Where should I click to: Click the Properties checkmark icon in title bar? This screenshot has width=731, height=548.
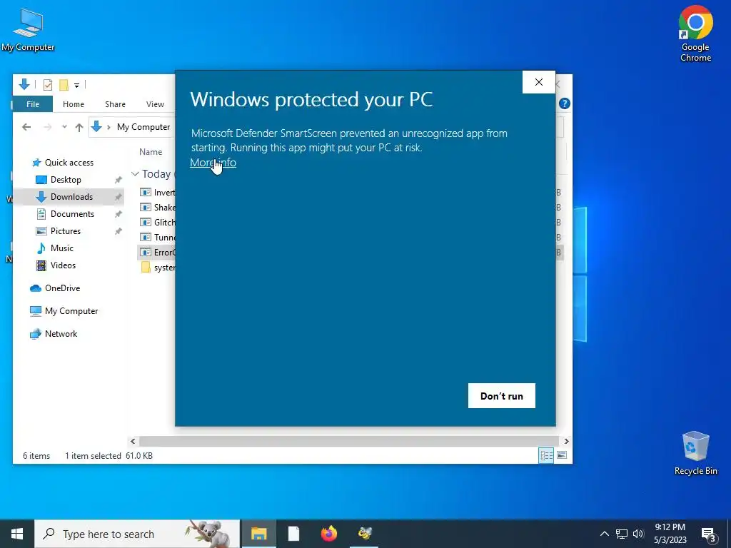point(48,85)
